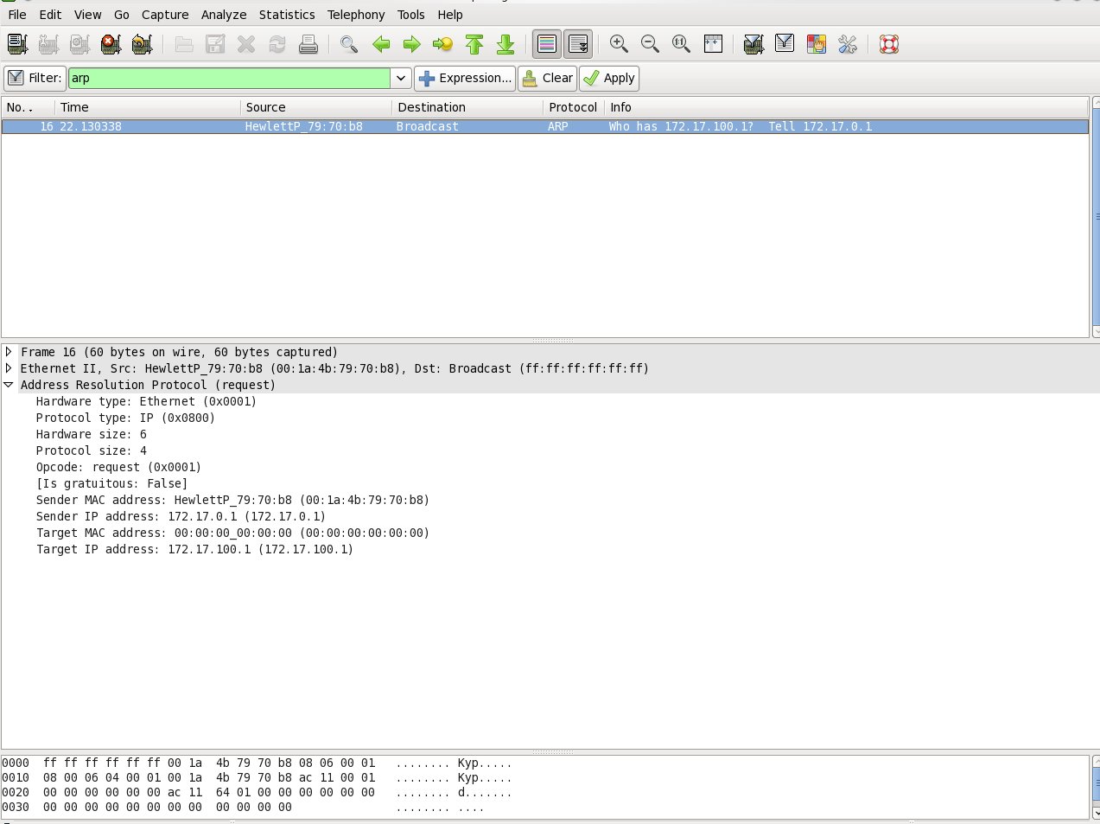Go forward in packet history

(x=412, y=44)
